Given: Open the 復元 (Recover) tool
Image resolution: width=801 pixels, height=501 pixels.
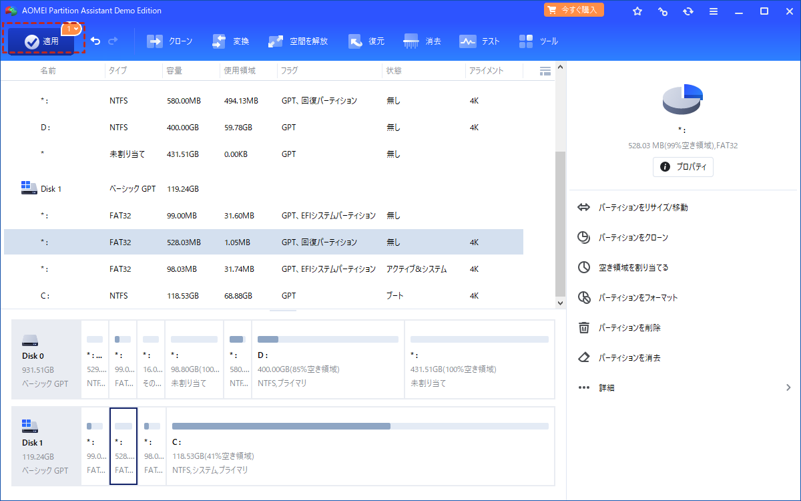Looking at the screenshot, I should [366, 41].
